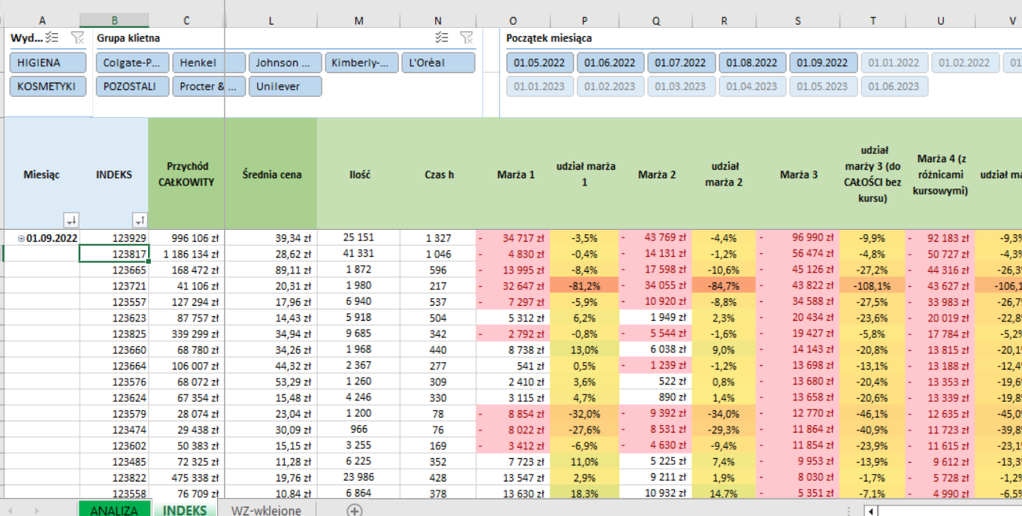Enable multi-select in Grupa klietna slicer
This screenshot has width=1022, height=516.
(x=442, y=38)
